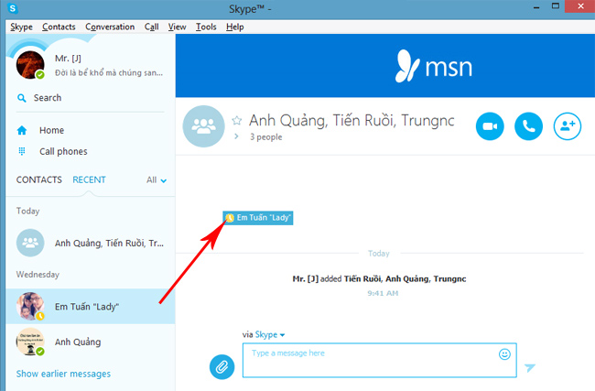Open the Contacts menu
Image resolution: width=595 pixels, height=391 pixels.
[x=59, y=27]
